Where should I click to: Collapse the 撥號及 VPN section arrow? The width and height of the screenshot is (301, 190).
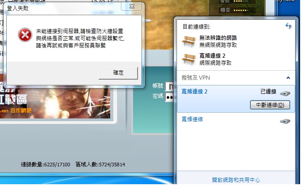click(288, 78)
